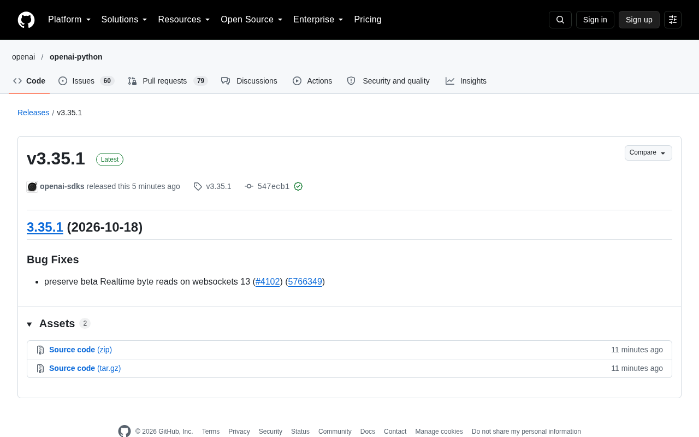View commit 547ecb1
The image size is (699, 437).
pyautogui.click(x=274, y=186)
